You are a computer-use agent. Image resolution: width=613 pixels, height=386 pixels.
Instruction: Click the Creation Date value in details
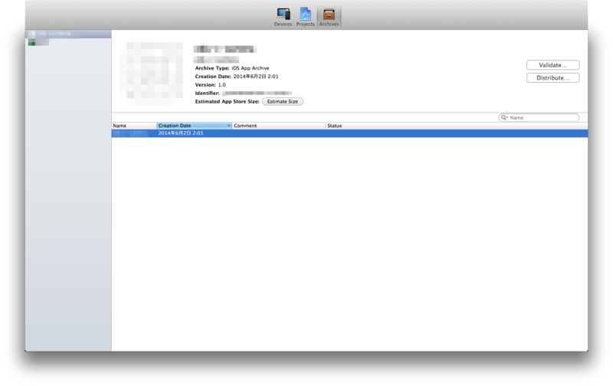[x=256, y=77]
